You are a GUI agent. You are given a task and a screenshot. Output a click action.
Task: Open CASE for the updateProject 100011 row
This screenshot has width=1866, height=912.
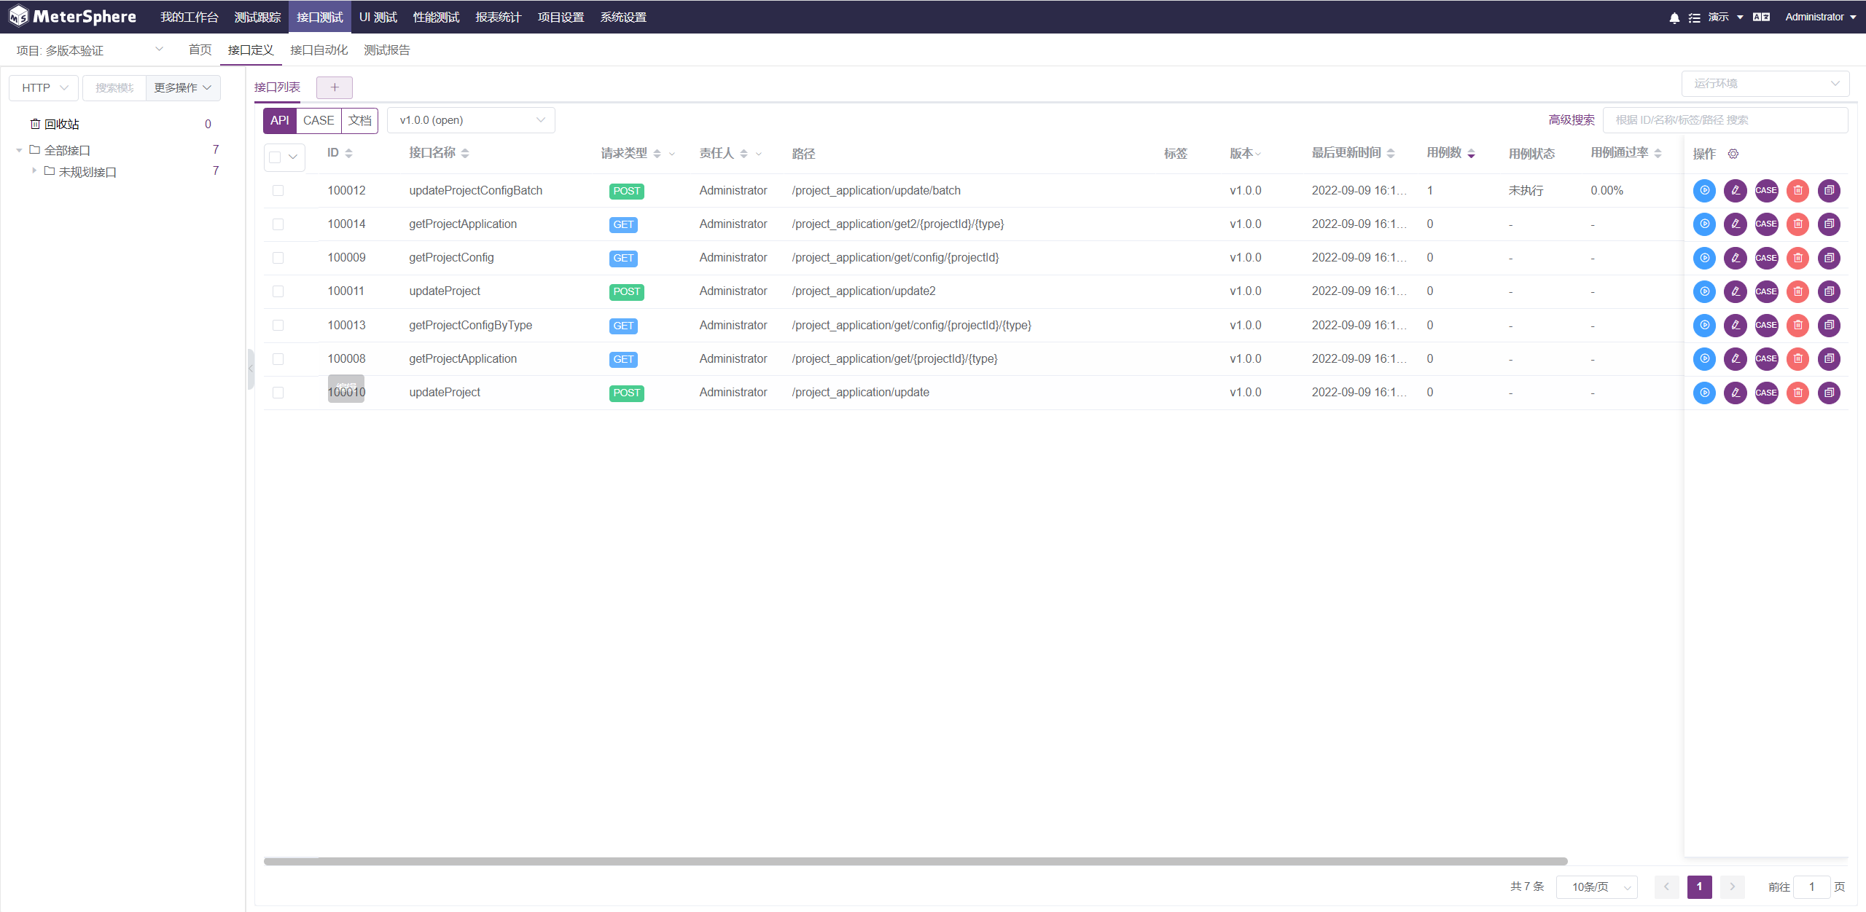pos(1766,291)
